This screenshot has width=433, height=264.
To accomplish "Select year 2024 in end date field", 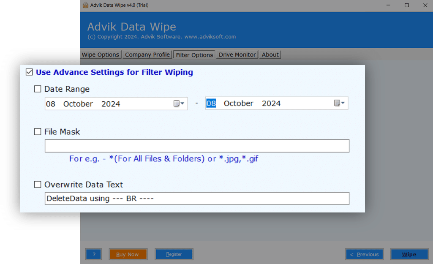I will point(271,103).
